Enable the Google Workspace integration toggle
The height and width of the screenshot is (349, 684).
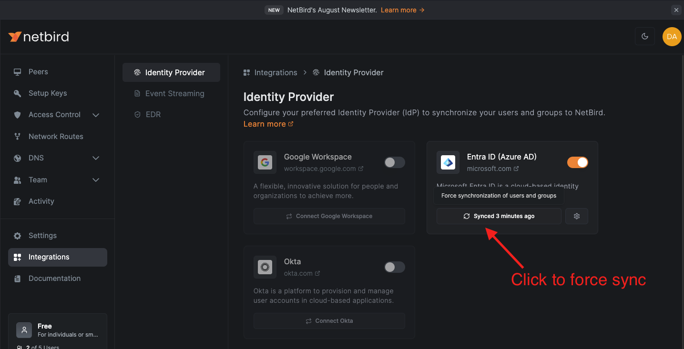click(x=394, y=162)
